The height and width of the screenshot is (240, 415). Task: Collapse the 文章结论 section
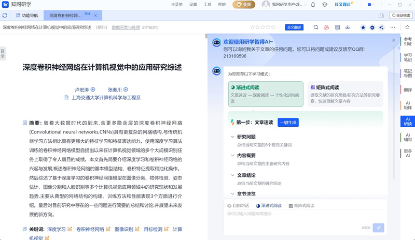pyautogui.click(x=232, y=175)
